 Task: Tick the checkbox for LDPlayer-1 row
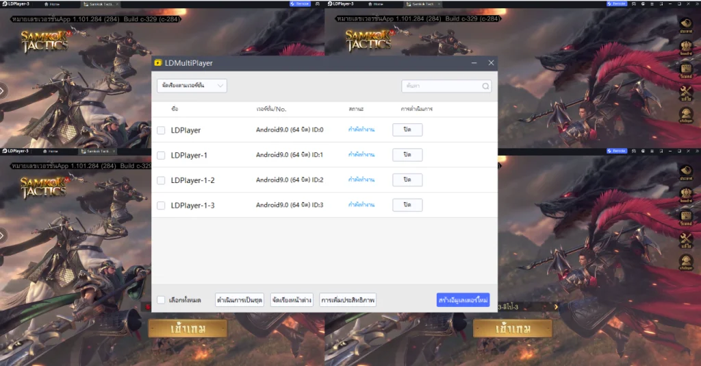[x=161, y=156]
